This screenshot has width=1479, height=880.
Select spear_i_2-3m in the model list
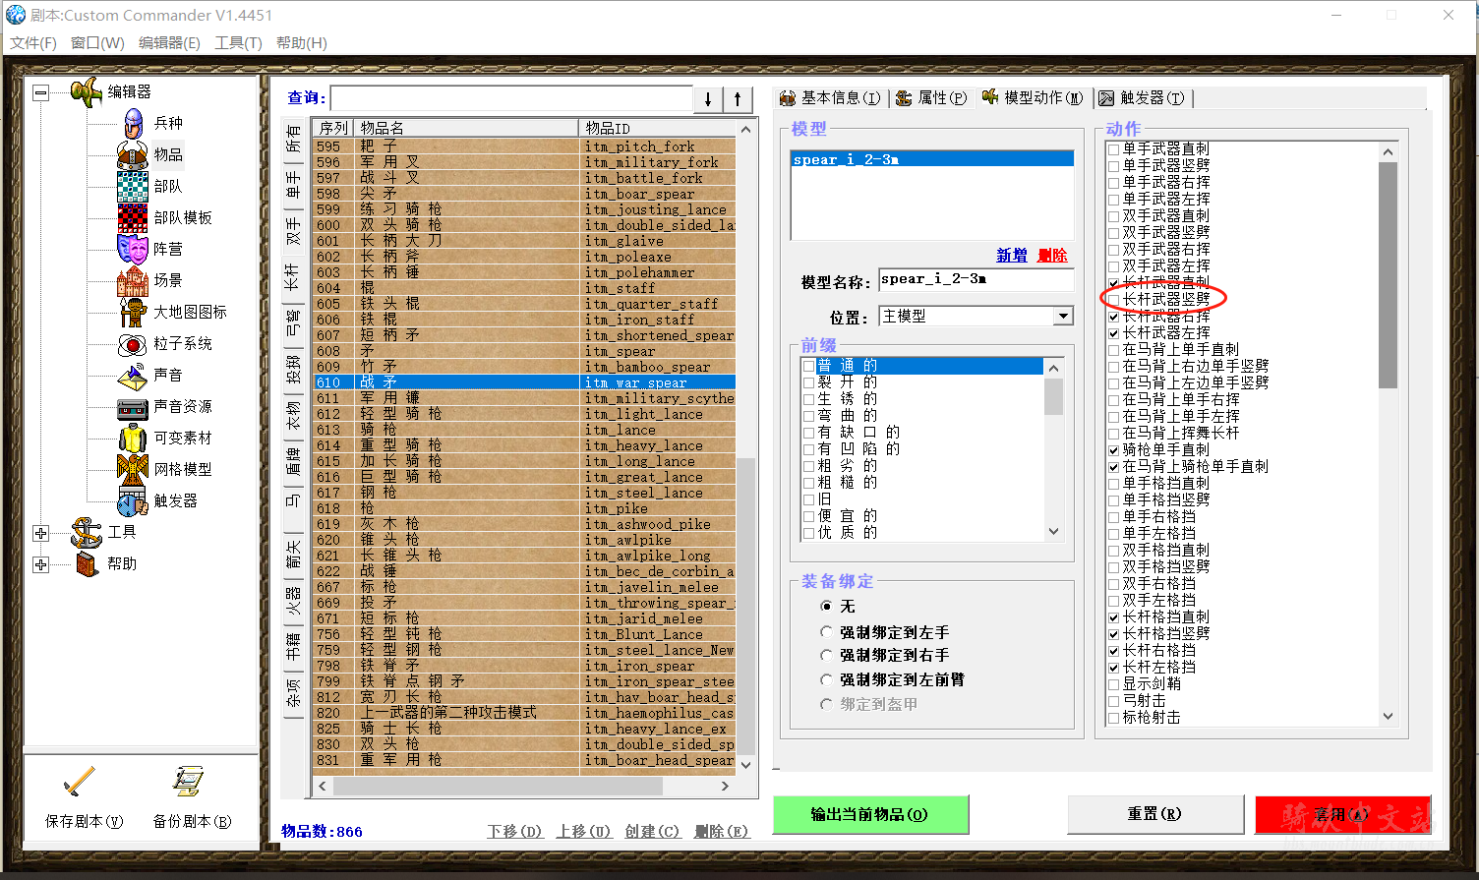click(932, 159)
